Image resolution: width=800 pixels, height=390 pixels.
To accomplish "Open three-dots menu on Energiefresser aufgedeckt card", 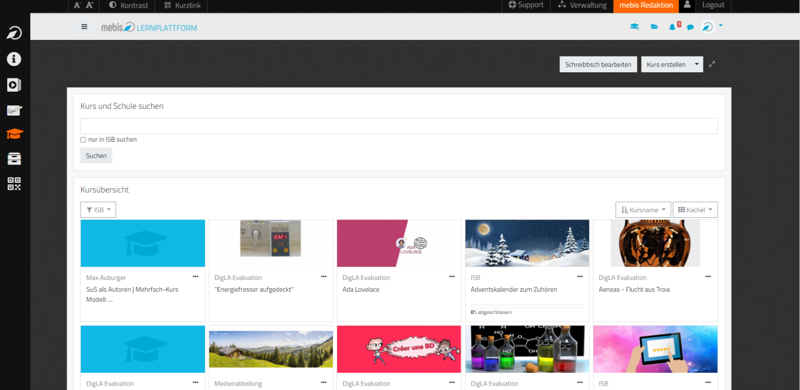I will [x=324, y=277].
